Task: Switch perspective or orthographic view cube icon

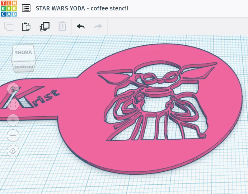Action: [x=13, y=151]
